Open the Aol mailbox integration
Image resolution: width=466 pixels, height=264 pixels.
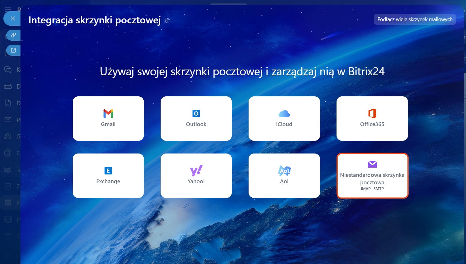(x=284, y=176)
